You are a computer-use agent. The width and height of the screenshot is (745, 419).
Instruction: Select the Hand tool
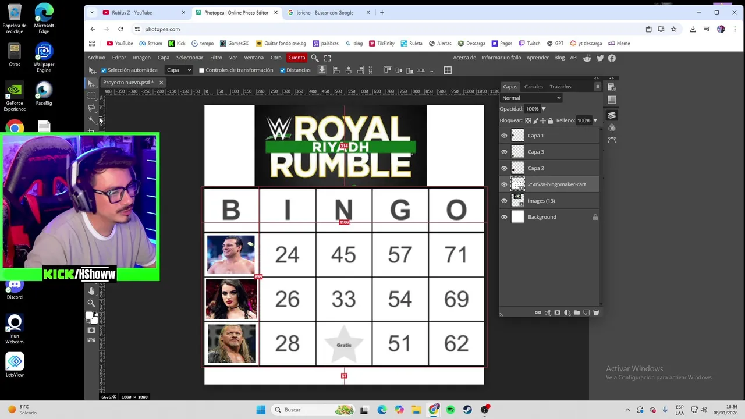(x=91, y=291)
